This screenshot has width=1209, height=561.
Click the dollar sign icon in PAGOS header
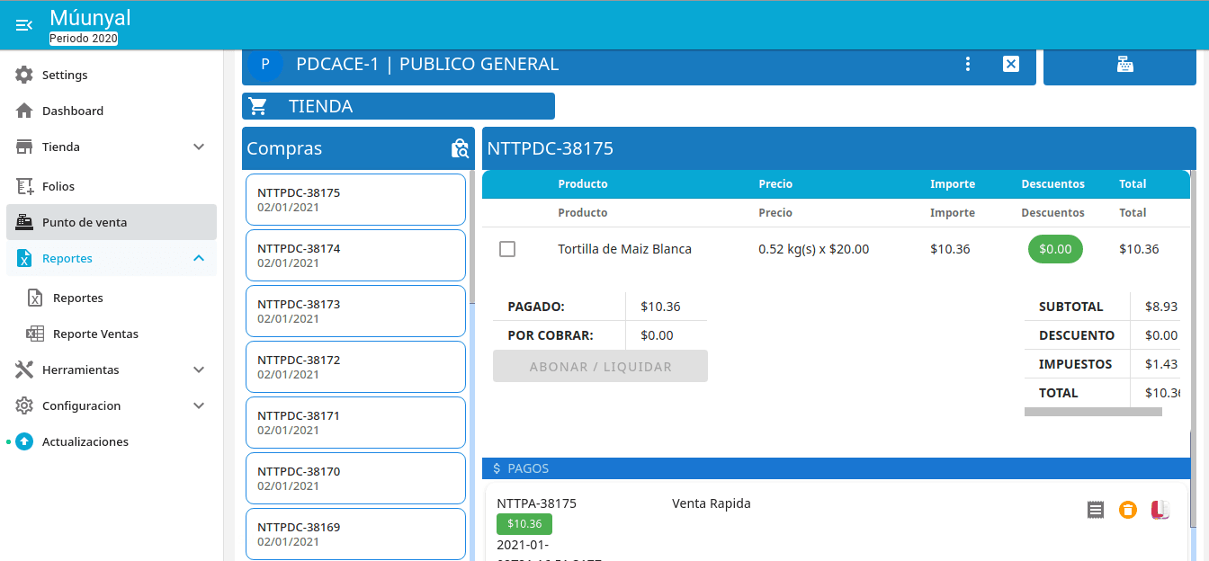[x=497, y=468]
